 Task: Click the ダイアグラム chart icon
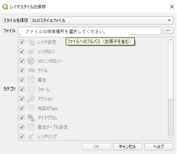pyautogui.click(x=31, y=118)
